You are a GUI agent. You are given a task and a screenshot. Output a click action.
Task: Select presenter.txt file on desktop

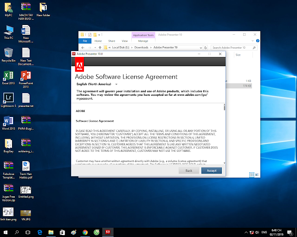26,100
